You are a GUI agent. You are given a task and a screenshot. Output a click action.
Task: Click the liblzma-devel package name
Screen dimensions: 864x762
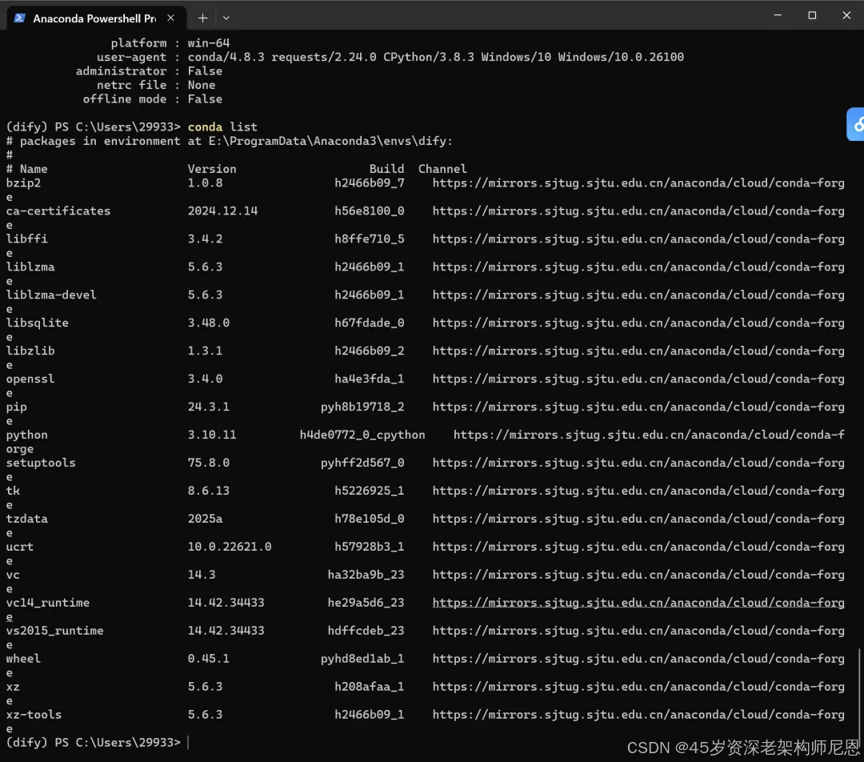point(51,295)
